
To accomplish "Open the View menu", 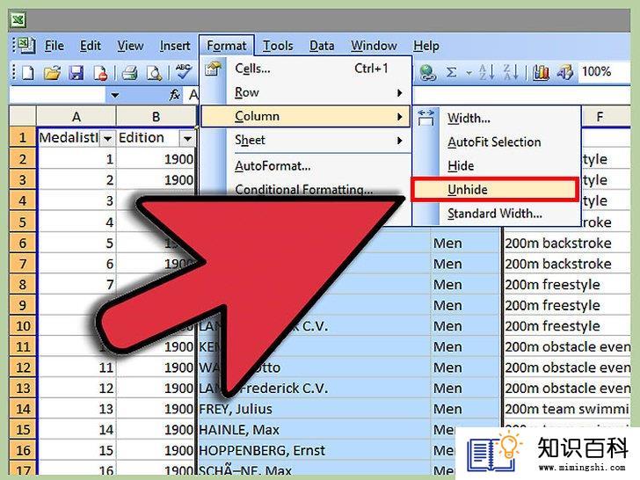I will point(130,46).
